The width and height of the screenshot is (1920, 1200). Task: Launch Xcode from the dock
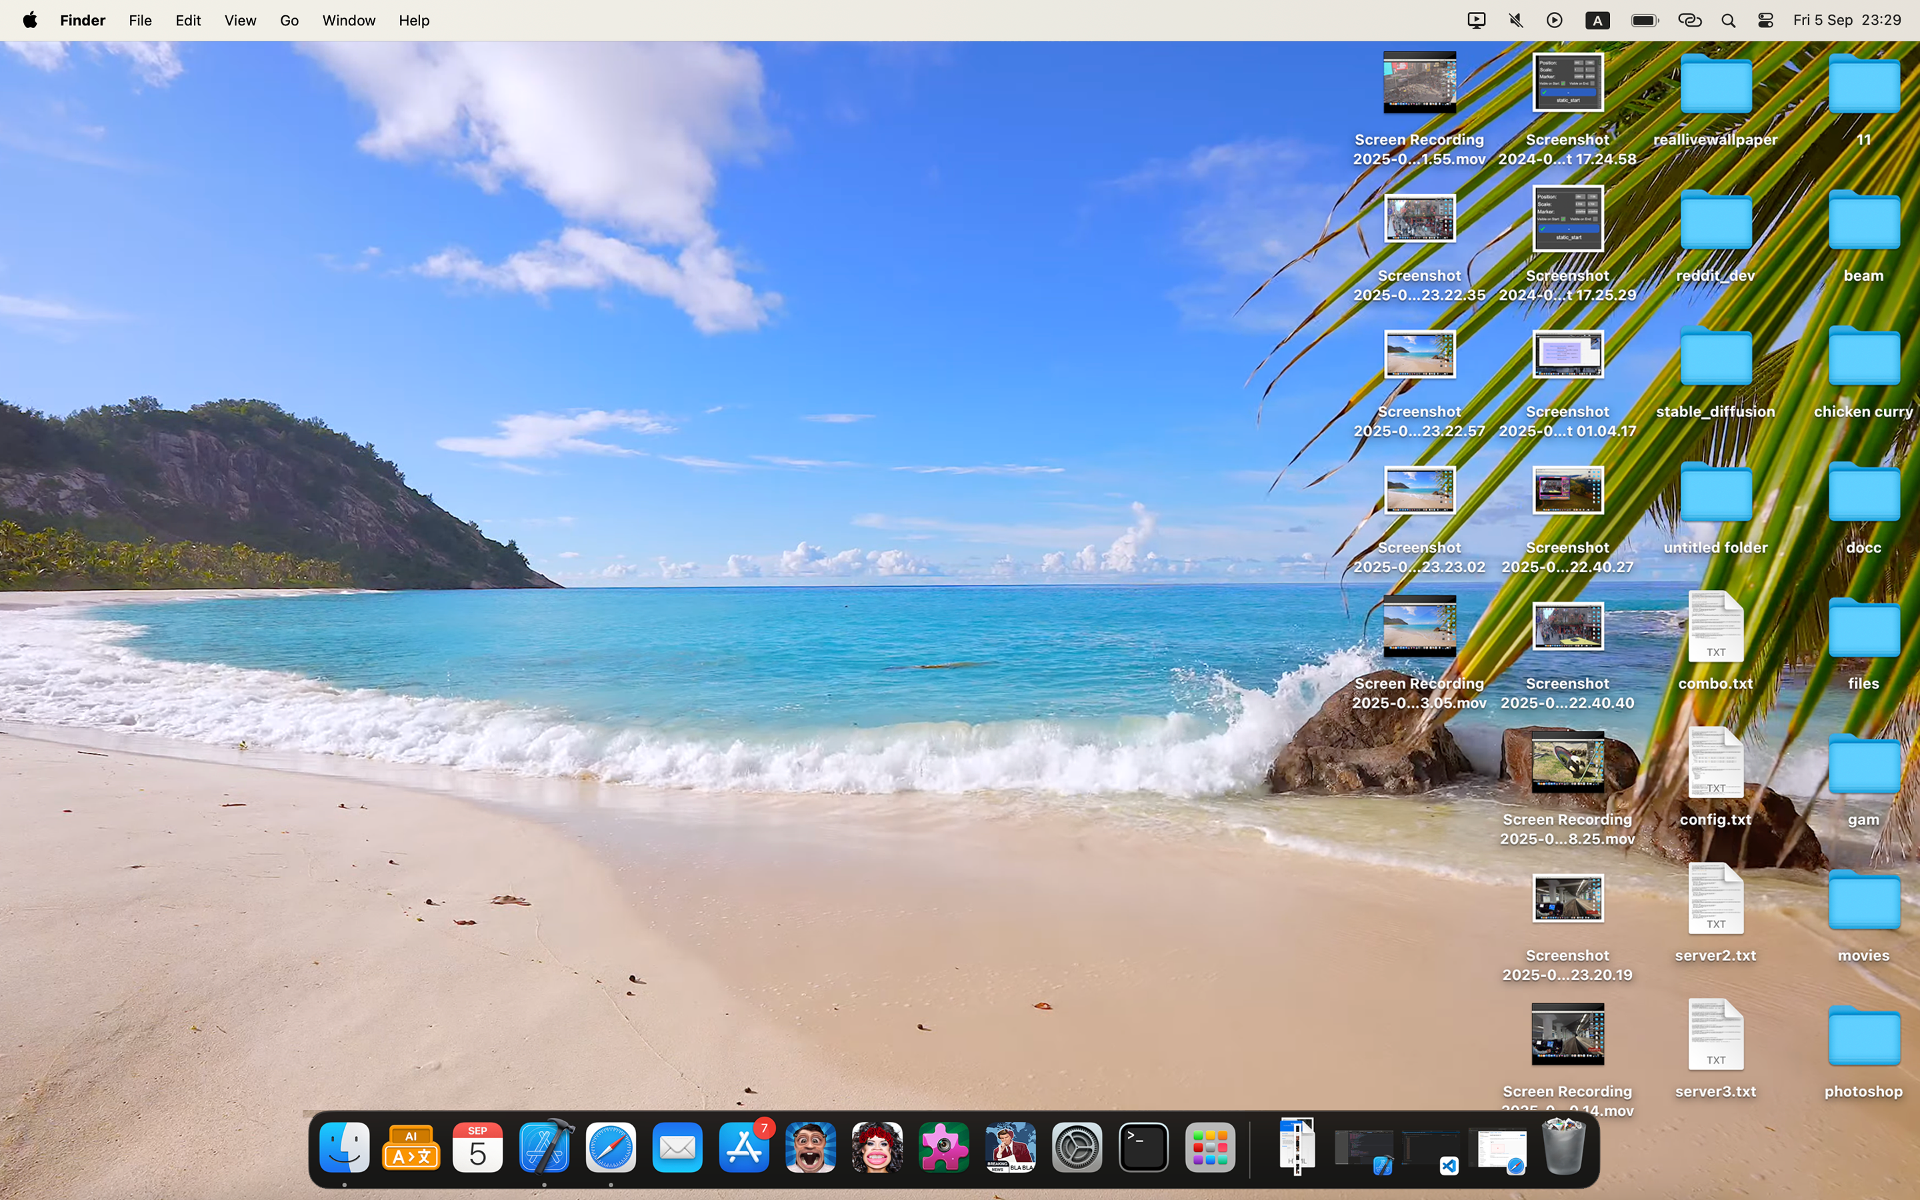[x=544, y=1147]
